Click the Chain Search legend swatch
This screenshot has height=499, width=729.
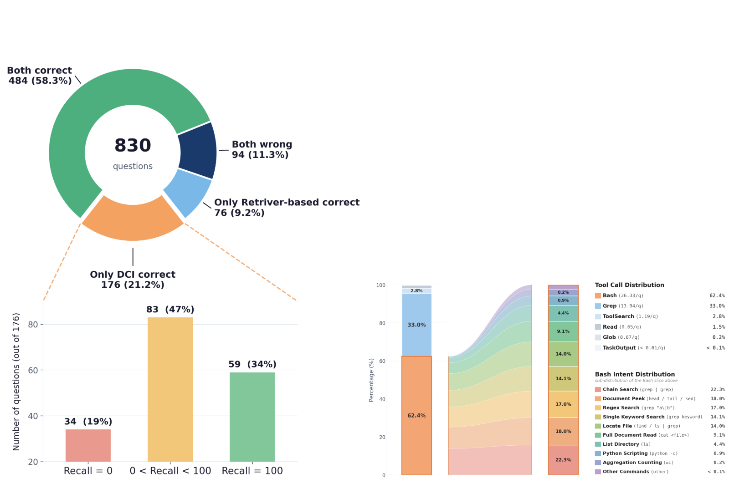(x=598, y=389)
